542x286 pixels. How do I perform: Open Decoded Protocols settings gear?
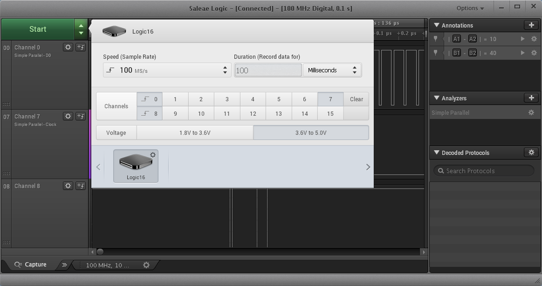click(531, 153)
